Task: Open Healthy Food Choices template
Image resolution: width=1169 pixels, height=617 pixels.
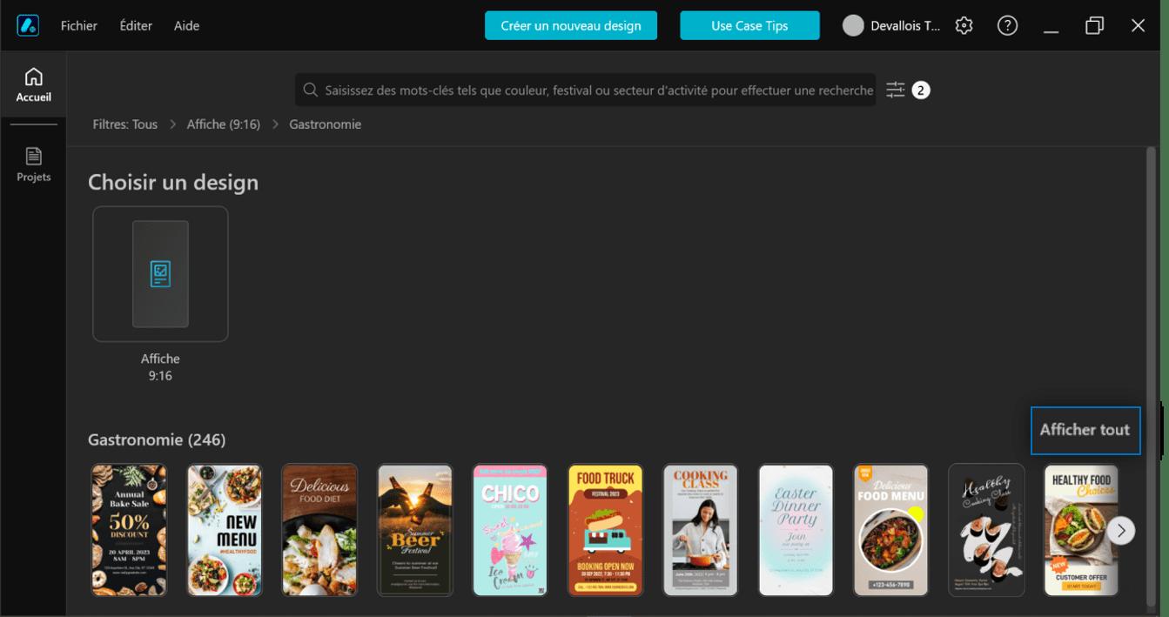Action: coord(1082,530)
